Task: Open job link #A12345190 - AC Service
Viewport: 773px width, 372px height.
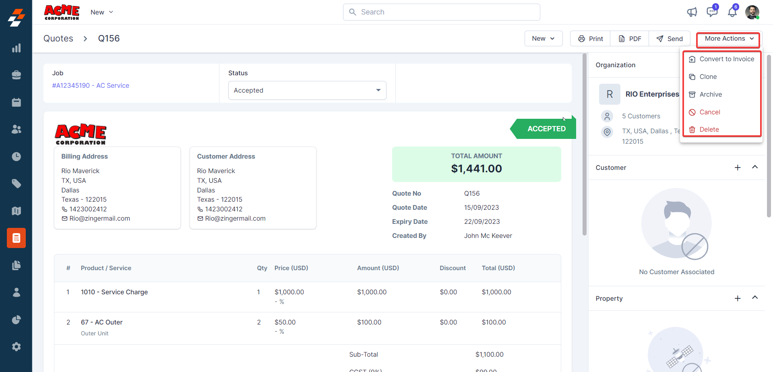Action: 91,85
